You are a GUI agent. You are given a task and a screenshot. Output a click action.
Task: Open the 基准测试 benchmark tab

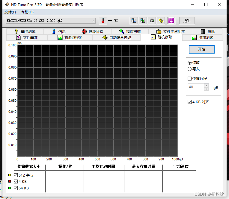(x=25, y=31)
